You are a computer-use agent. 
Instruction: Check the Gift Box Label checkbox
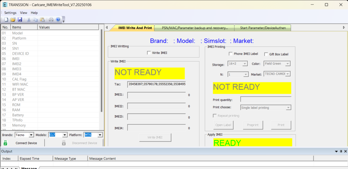coord(266,54)
